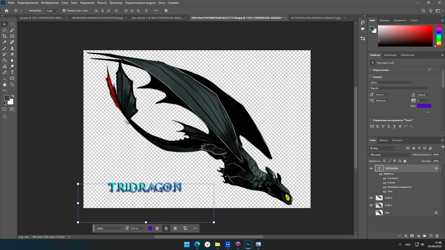The width and height of the screenshot is (445, 250).
Task: Select the History Brush tool
Action: (5, 54)
